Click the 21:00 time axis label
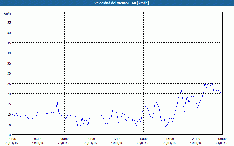This screenshot has height=146, width=234. coord(196,139)
